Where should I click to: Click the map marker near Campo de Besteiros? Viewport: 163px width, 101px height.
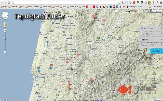94,16
